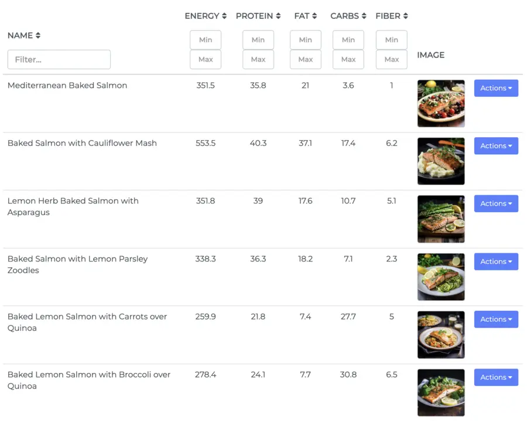Sort entries by FIBER
The width and height of the screenshot is (527, 421).
391,16
